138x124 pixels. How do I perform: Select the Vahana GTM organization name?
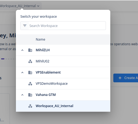46,95
